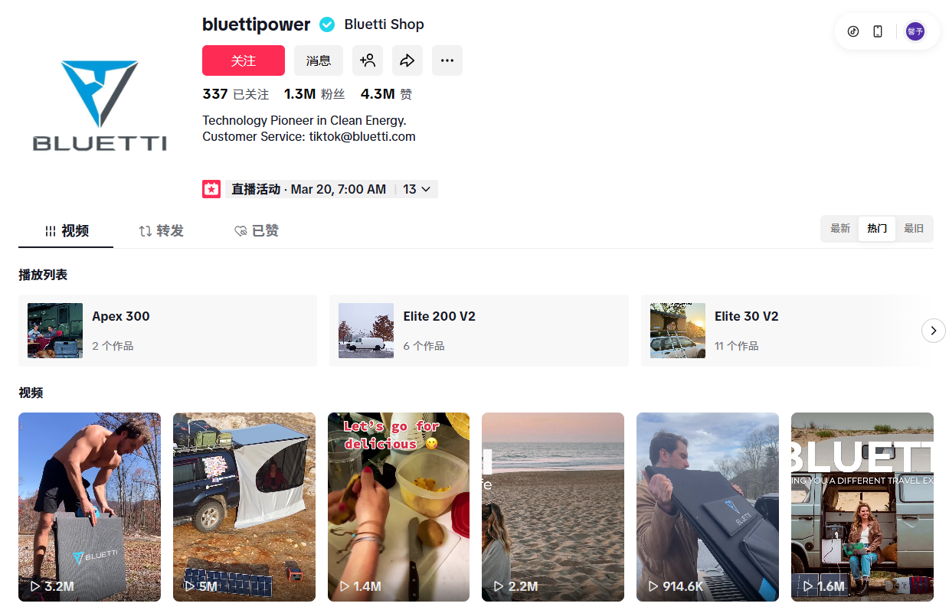Click the mobile phone icon at top right
The width and height of the screenshot is (949, 610).
point(878,31)
